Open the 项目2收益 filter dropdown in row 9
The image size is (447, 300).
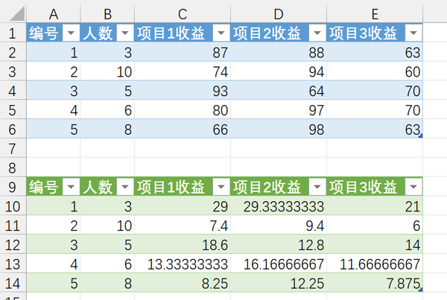point(317,187)
